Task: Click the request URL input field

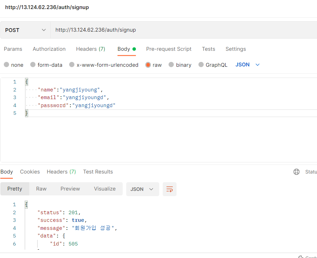Action: pyautogui.click(x=184, y=30)
